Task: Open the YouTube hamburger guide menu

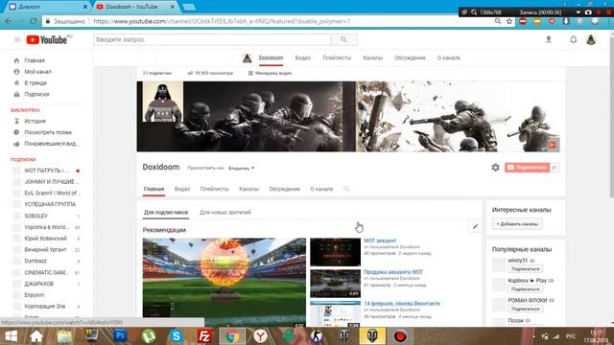Action: pos(17,39)
